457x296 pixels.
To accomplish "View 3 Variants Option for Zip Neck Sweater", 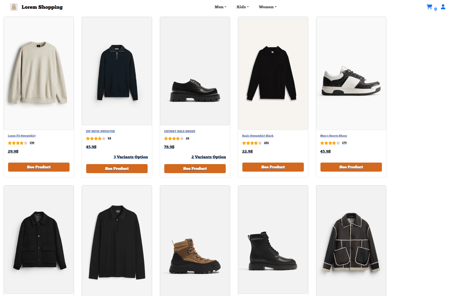I will pos(130,157).
